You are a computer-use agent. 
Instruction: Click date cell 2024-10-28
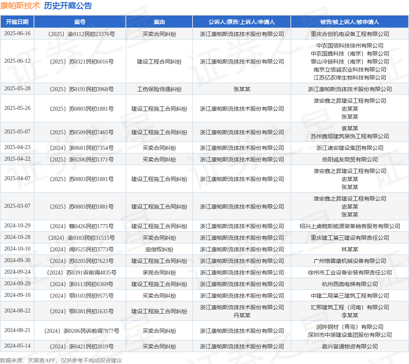coord(17,237)
